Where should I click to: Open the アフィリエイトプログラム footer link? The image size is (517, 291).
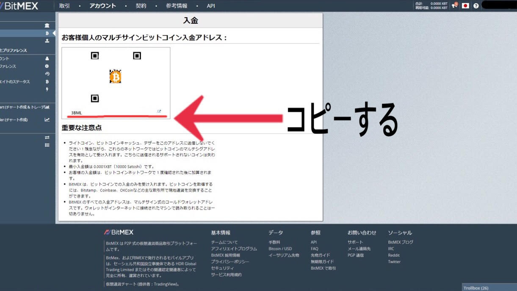click(x=234, y=249)
